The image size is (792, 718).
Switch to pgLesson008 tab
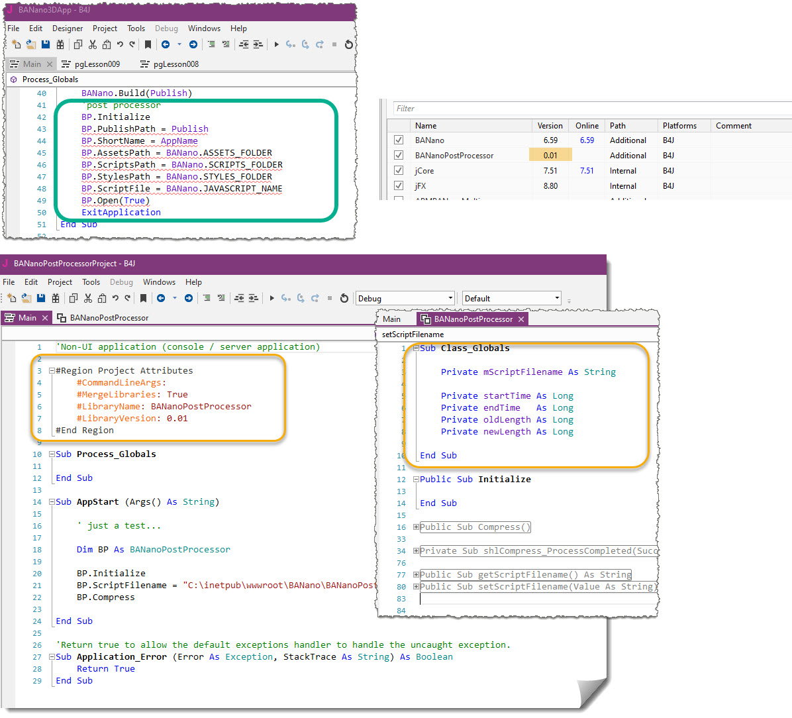click(x=170, y=64)
